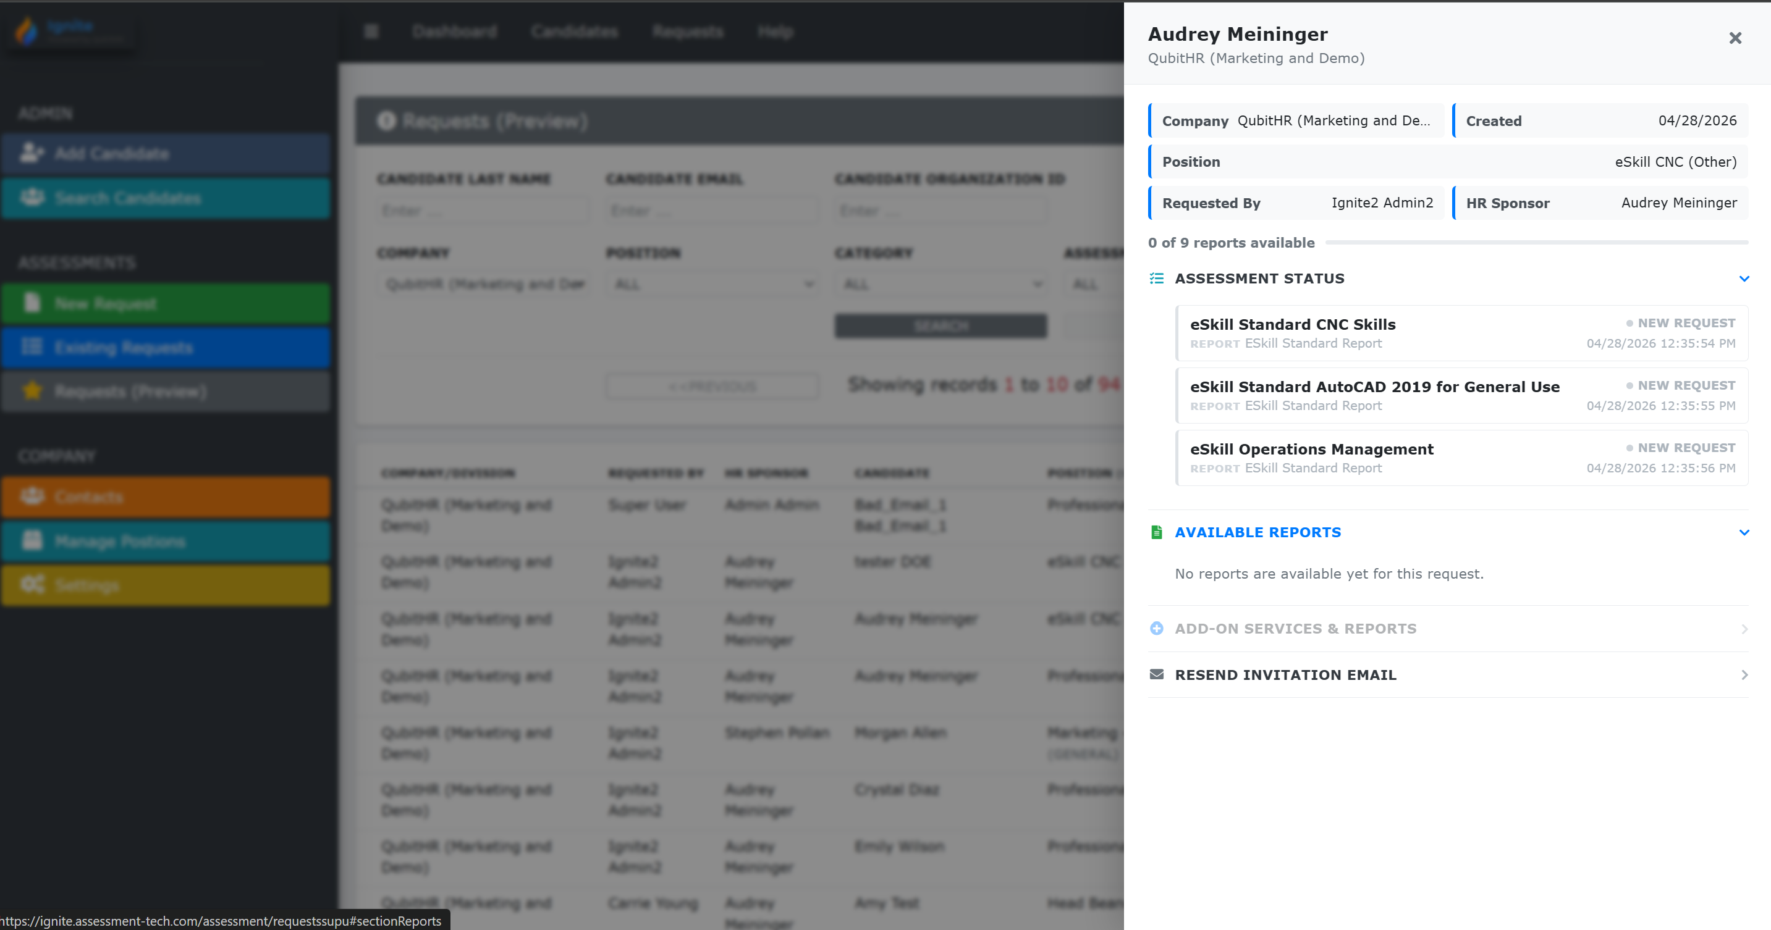The height and width of the screenshot is (930, 1771).
Task: Select eSkill Standard AutoCAD 2019 assessment card
Action: [1462, 396]
